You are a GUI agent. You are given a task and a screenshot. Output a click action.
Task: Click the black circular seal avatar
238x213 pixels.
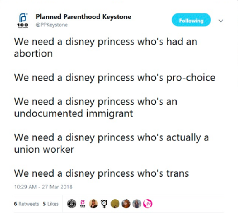point(71,204)
